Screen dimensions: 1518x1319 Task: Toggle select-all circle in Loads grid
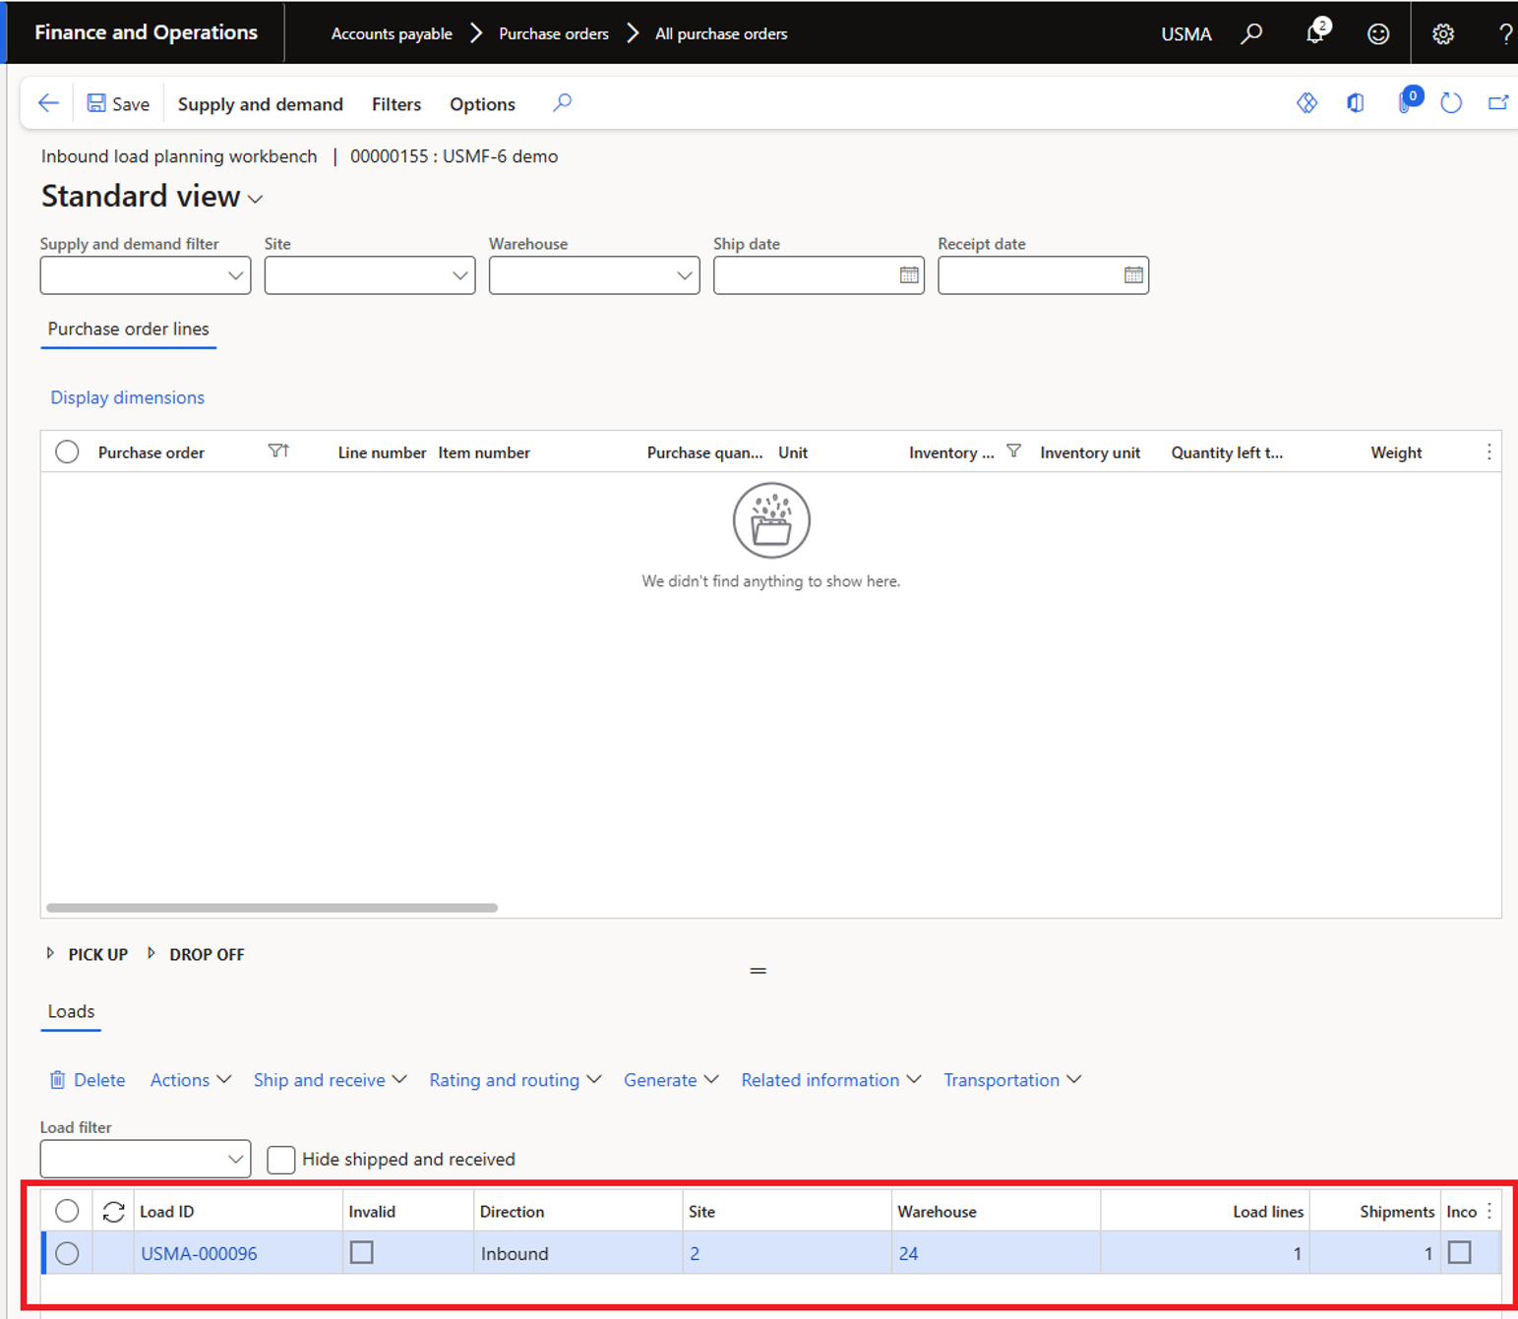(x=67, y=1211)
